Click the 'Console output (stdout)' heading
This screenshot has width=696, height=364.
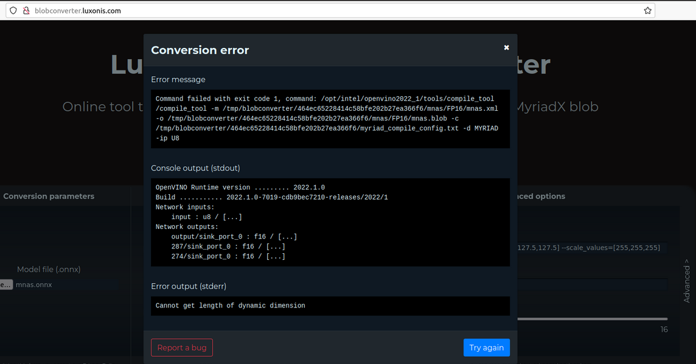195,168
